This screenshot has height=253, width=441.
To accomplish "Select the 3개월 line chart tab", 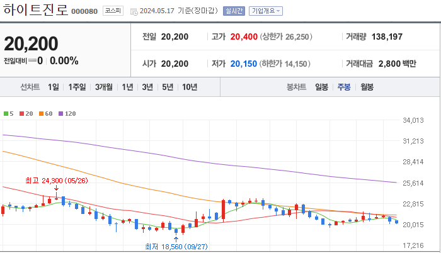I will pyautogui.click(x=104, y=87).
